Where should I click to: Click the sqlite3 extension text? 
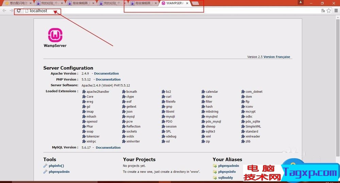[x=210, y=131]
